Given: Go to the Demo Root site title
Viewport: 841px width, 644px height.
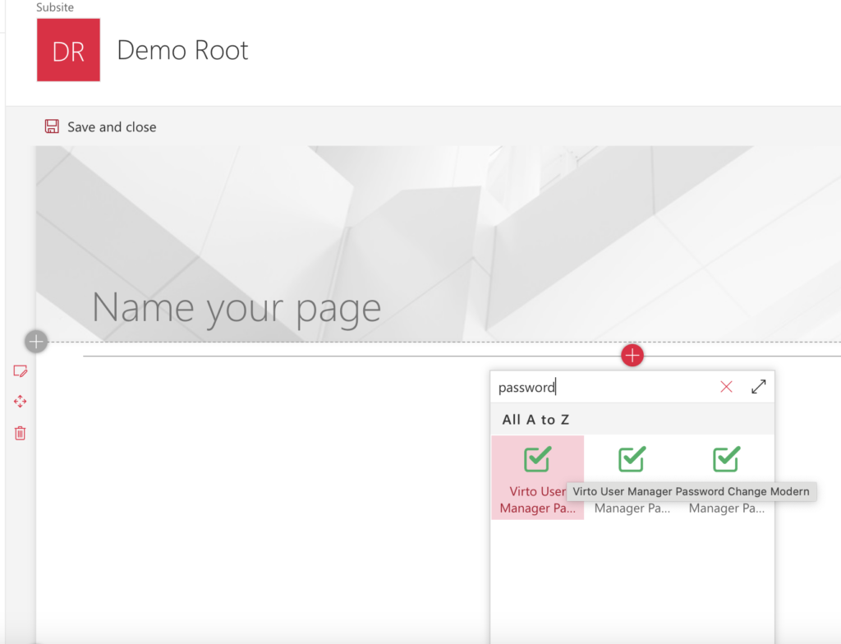Looking at the screenshot, I should 182,50.
